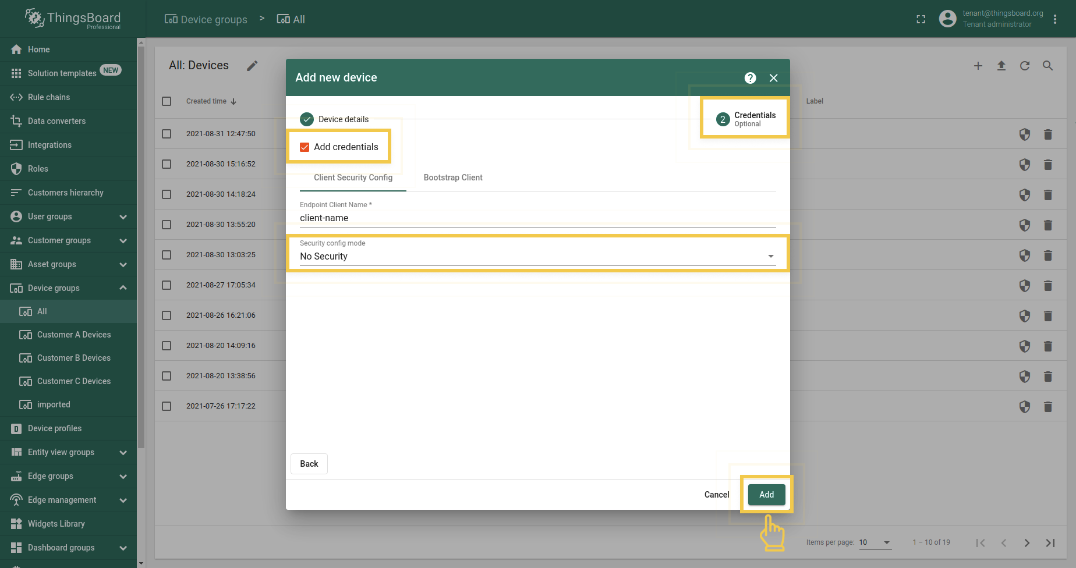Open imported device group
This screenshot has height=568, width=1076.
click(x=68, y=404)
